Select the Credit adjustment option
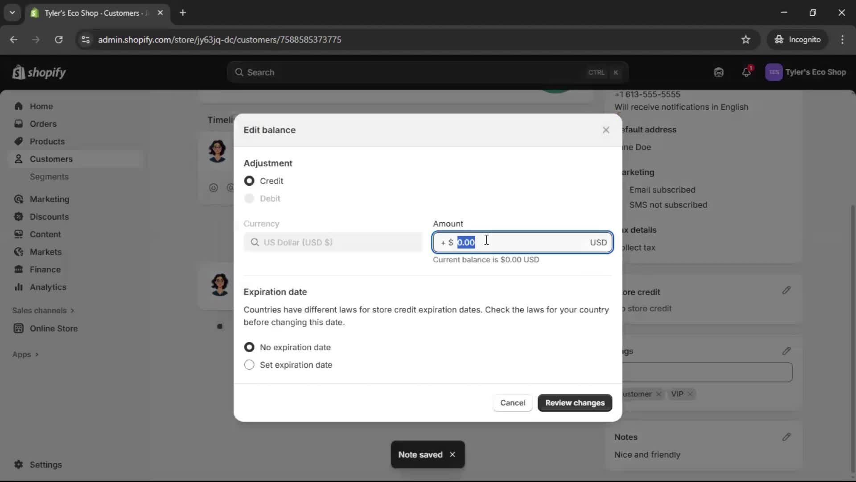The width and height of the screenshot is (856, 482). coord(249,181)
